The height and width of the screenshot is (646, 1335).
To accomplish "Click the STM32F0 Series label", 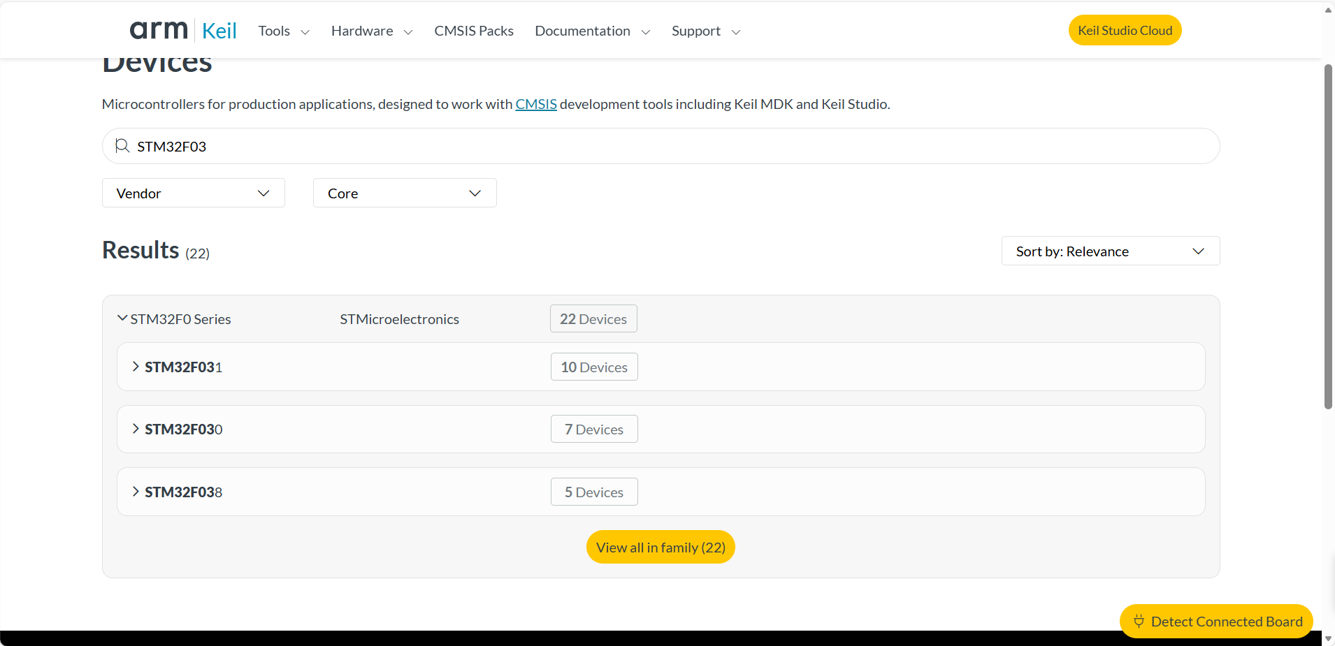I will 180,319.
